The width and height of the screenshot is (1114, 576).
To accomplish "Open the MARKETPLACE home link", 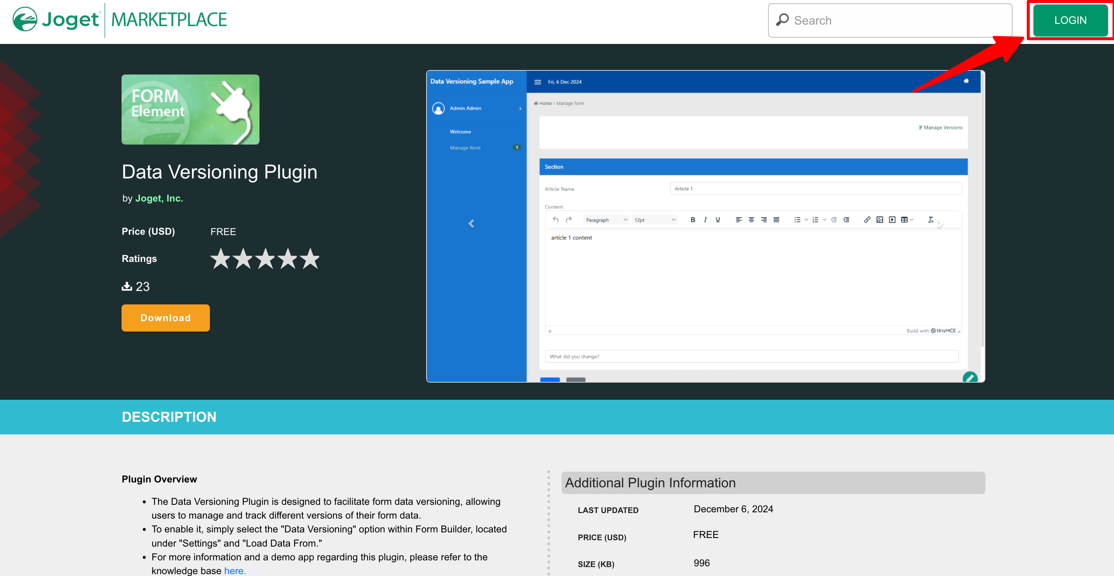I will click(169, 20).
